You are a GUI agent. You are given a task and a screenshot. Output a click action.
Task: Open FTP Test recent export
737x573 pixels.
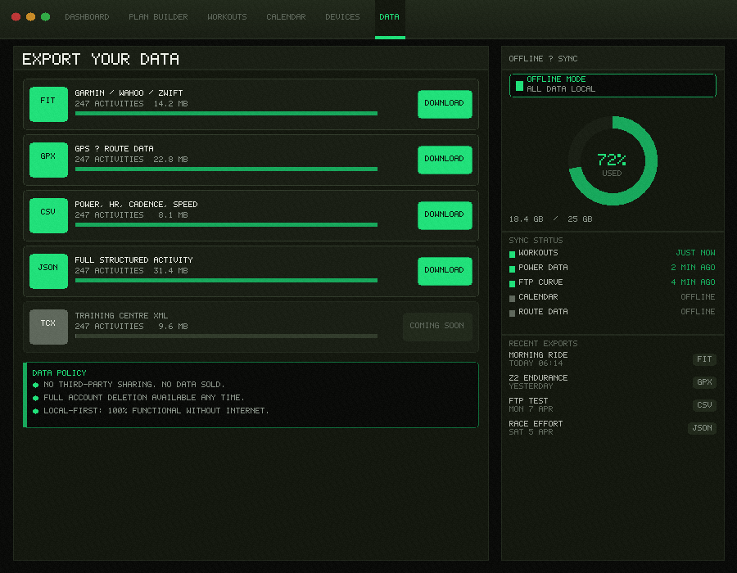tap(612, 405)
